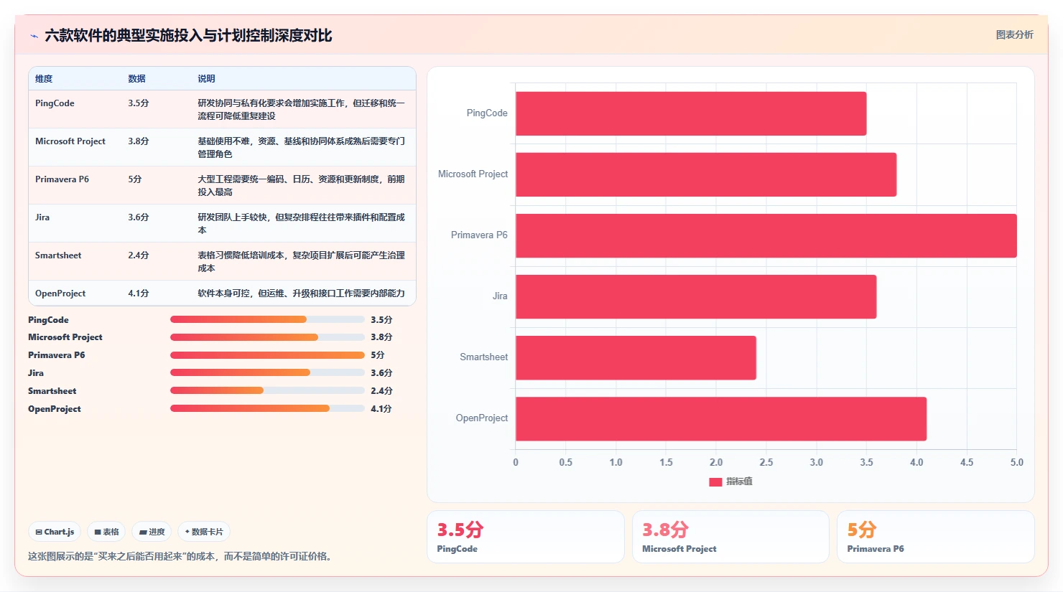
Task: Click the Primavera P6 bar in the chart
Action: pyautogui.click(x=766, y=235)
